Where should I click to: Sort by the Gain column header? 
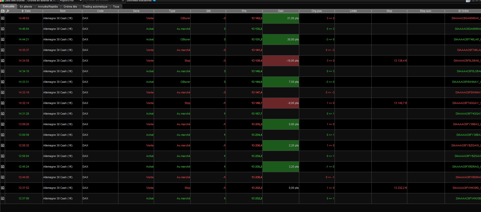point(281,11)
